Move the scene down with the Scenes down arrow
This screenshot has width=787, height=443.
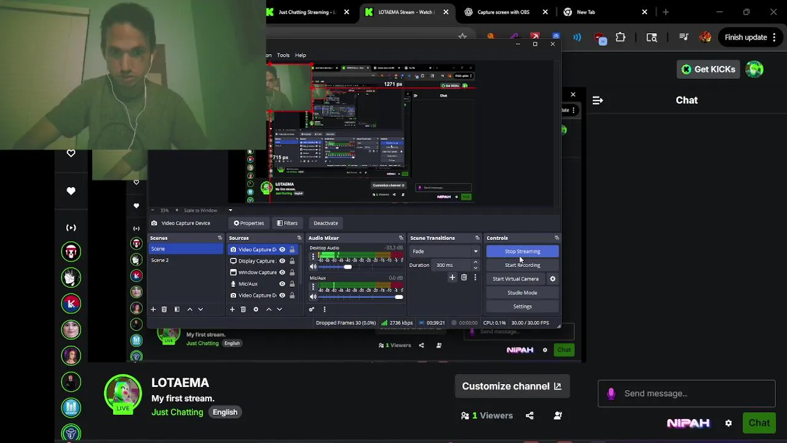tap(200, 309)
